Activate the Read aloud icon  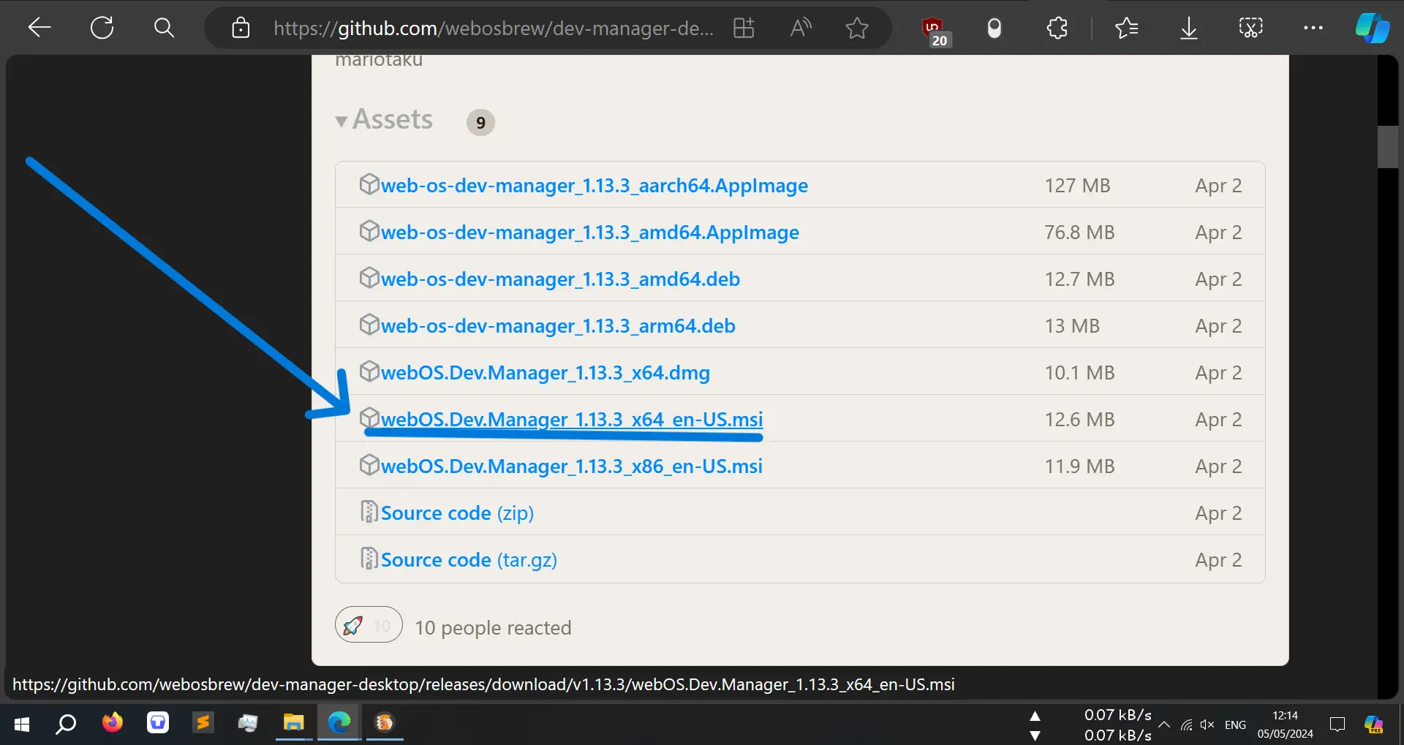click(x=801, y=28)
